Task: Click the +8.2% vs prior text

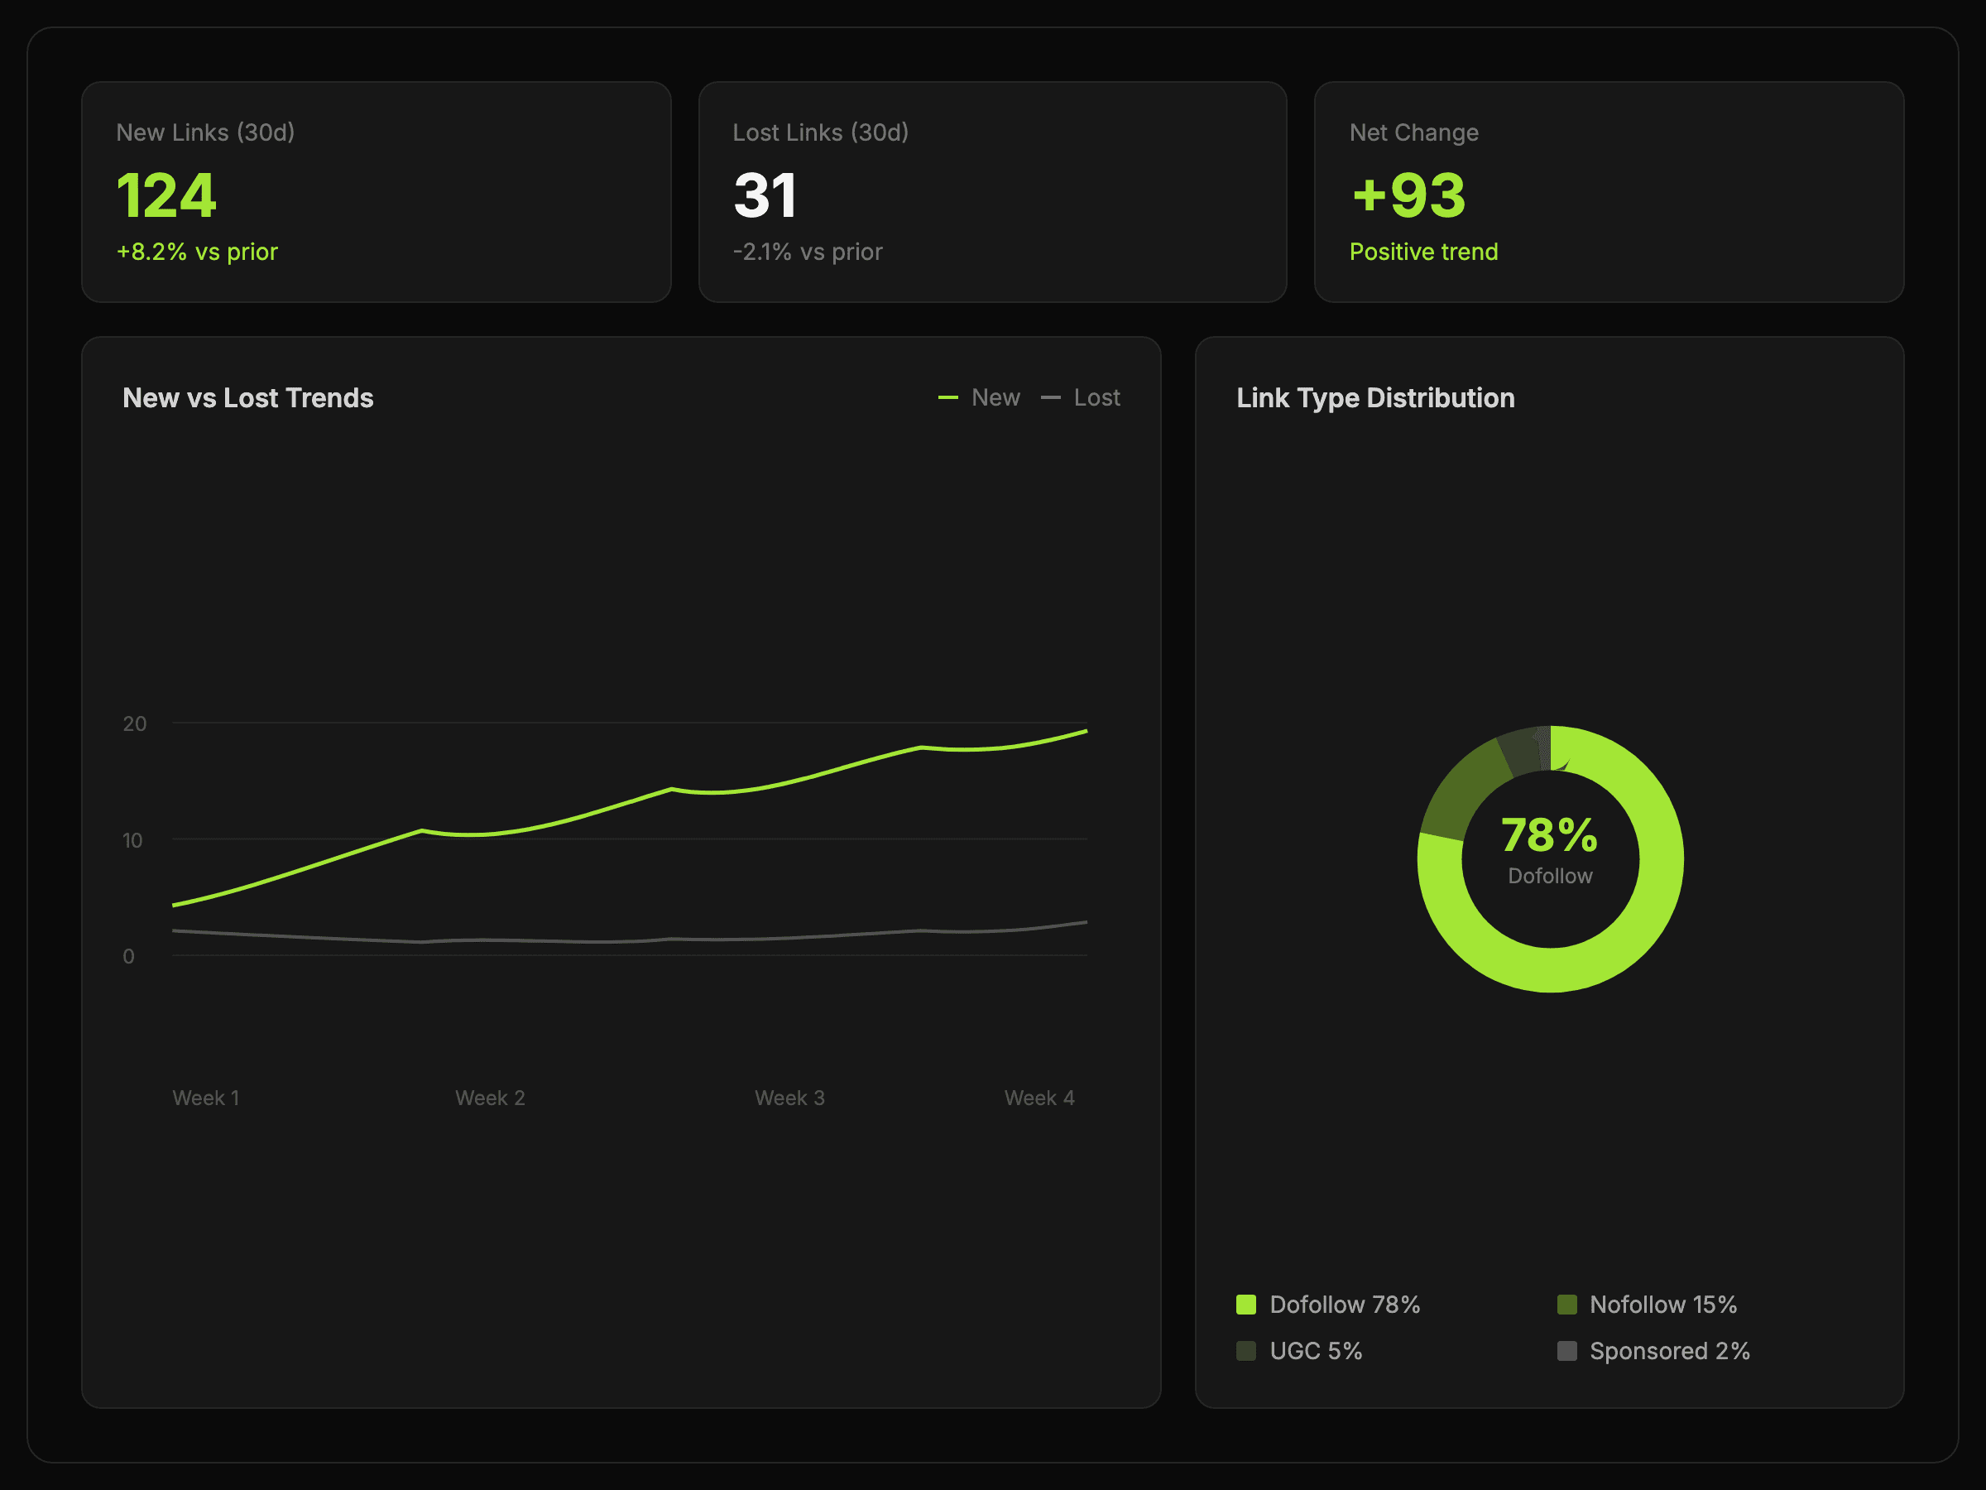Action: pyautogui.click(x=197, y=252)
